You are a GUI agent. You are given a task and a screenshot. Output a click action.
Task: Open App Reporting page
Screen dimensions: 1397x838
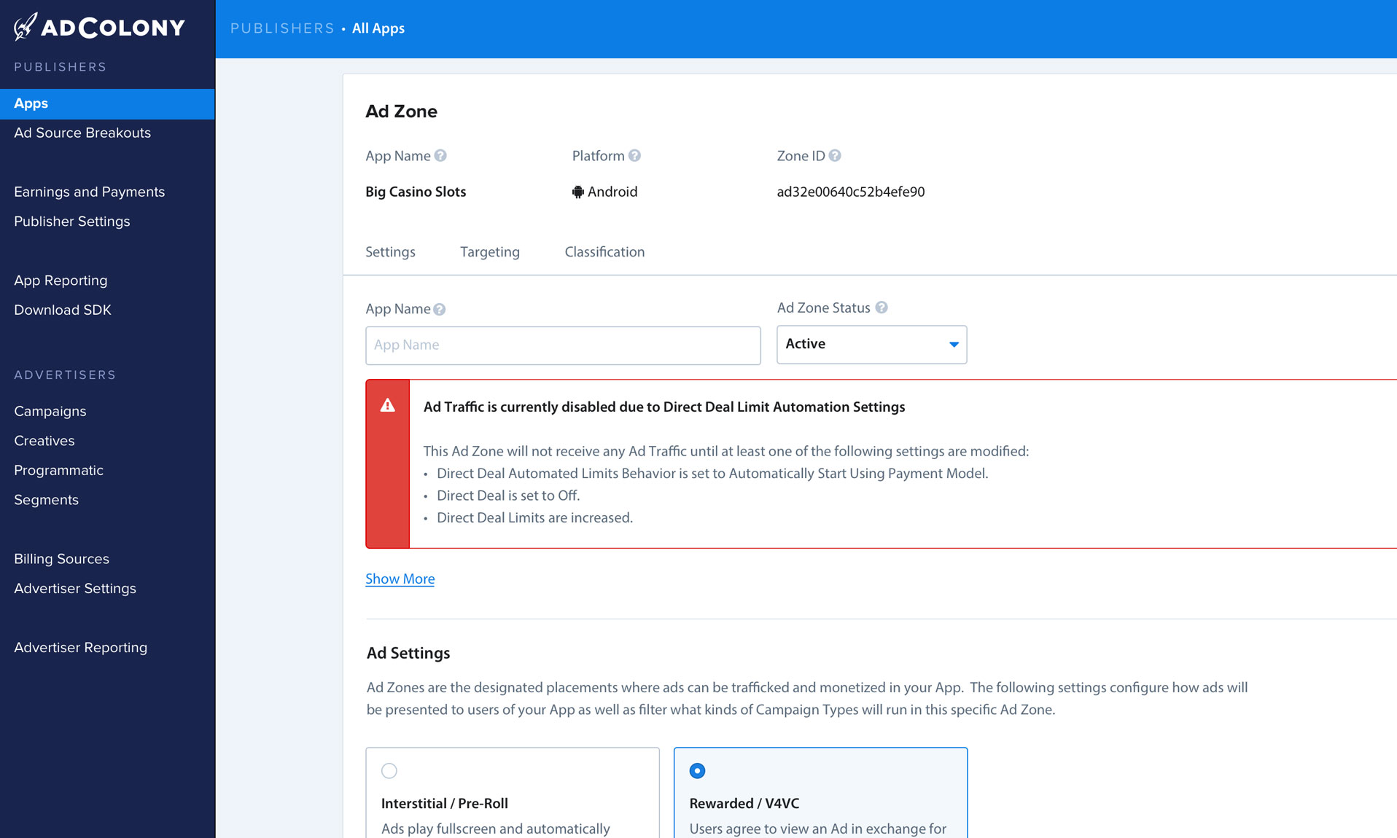(61, 280)
